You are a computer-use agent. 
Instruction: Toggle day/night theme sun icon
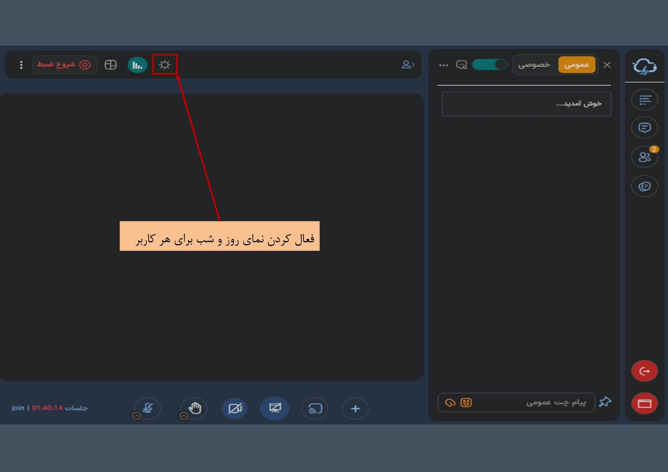coord(165,65)
